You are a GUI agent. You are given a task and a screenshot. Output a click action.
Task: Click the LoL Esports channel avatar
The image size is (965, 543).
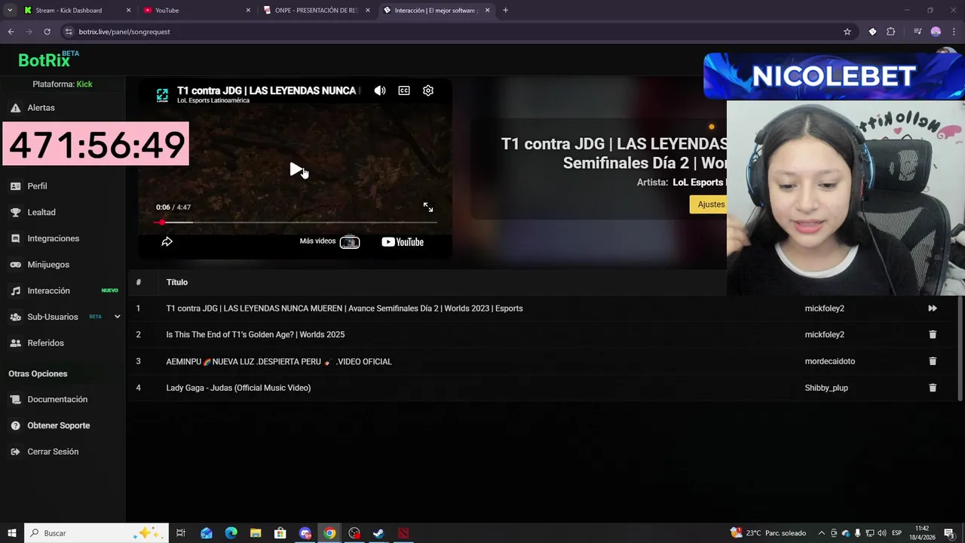click(162, 95)
